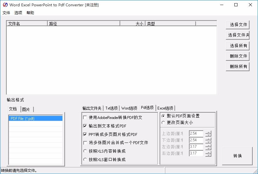The height and width of the screenshot is (174, 258).
Task: Click the 删除文件 button
Action: (237, 56)
